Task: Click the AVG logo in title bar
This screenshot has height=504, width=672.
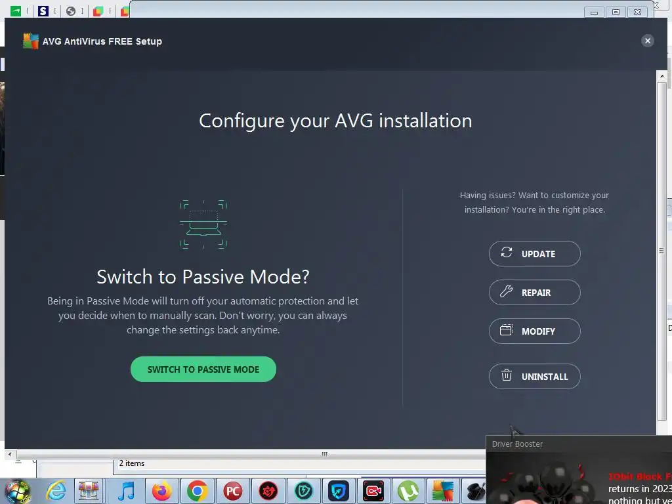Action: [x=30, y=41]
